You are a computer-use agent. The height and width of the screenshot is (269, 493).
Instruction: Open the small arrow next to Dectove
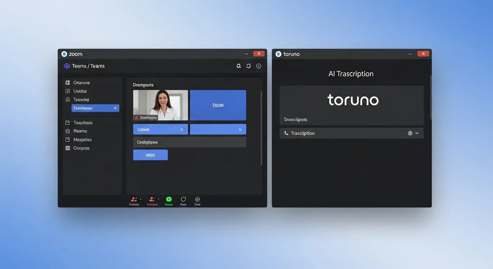[140, 199]
